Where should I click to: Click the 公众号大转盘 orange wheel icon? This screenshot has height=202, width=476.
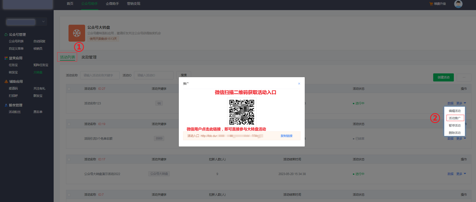click(77, 33)
